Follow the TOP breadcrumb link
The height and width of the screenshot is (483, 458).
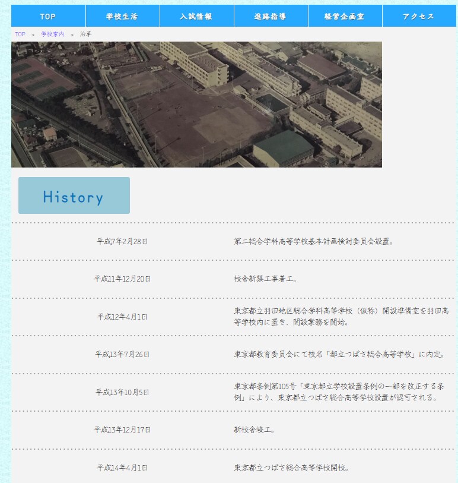point(20,34)
